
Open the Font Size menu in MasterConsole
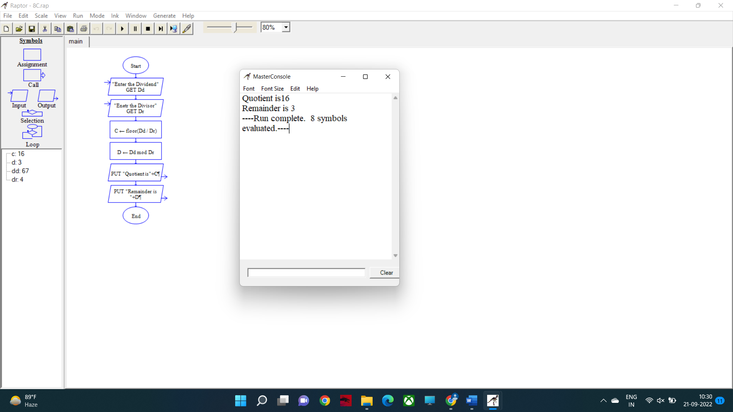pos(272,89)
